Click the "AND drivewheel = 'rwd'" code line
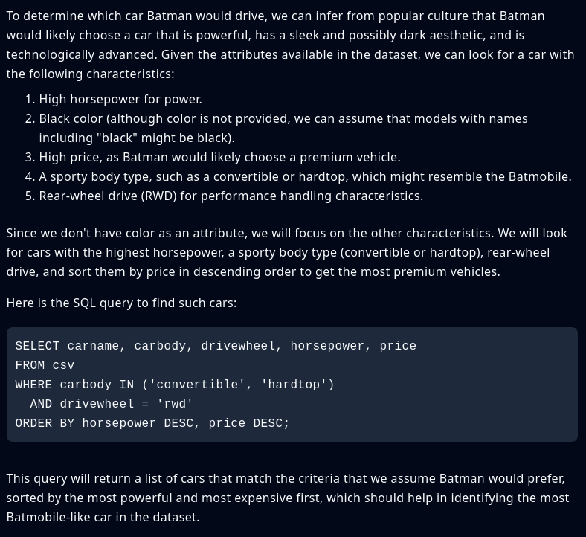 (x=112, y=404)
